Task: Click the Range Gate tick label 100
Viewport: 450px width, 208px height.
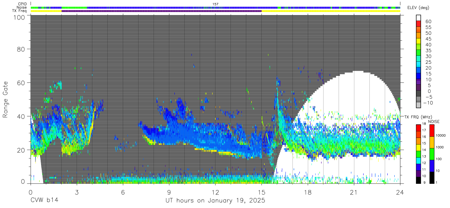Action: (x=19, y=18)
